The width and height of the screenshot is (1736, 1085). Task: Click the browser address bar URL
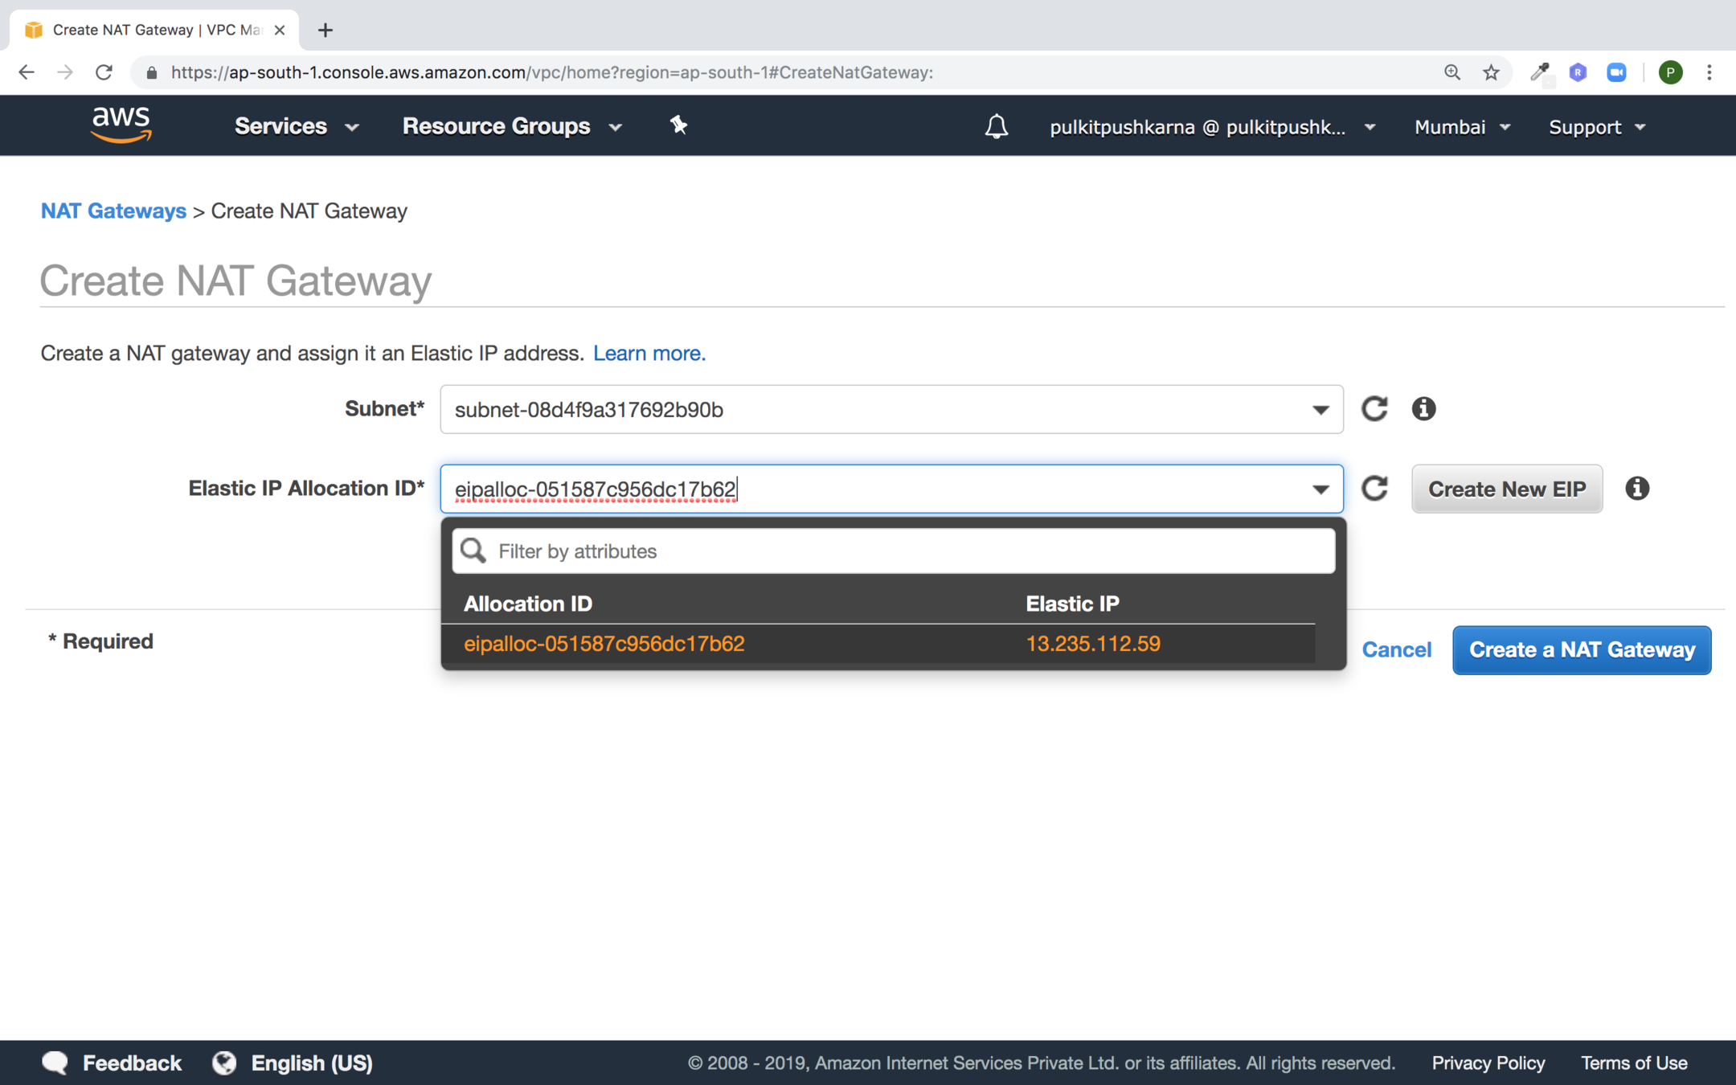click(551, 72)
